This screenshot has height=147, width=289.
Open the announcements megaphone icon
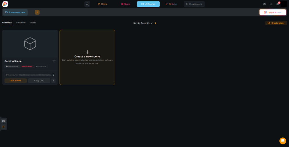277,4
